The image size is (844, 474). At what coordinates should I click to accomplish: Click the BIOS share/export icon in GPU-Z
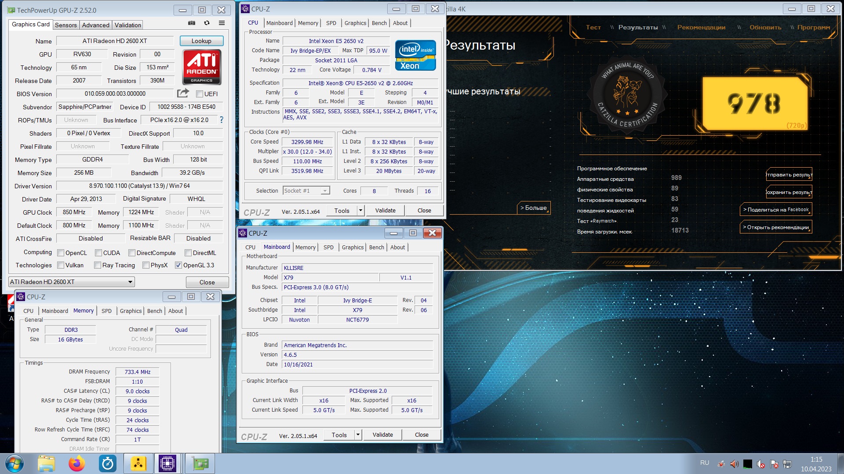183,93
